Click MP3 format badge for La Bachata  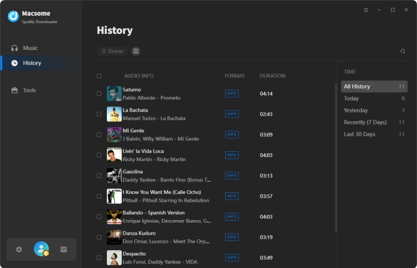pyautogui.click(x=231, y=114)
